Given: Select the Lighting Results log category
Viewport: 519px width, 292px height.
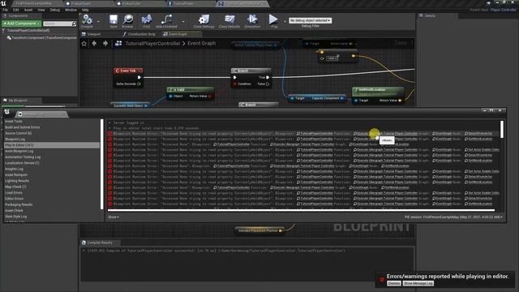Looking at the screenshot, I should (52, 181).
